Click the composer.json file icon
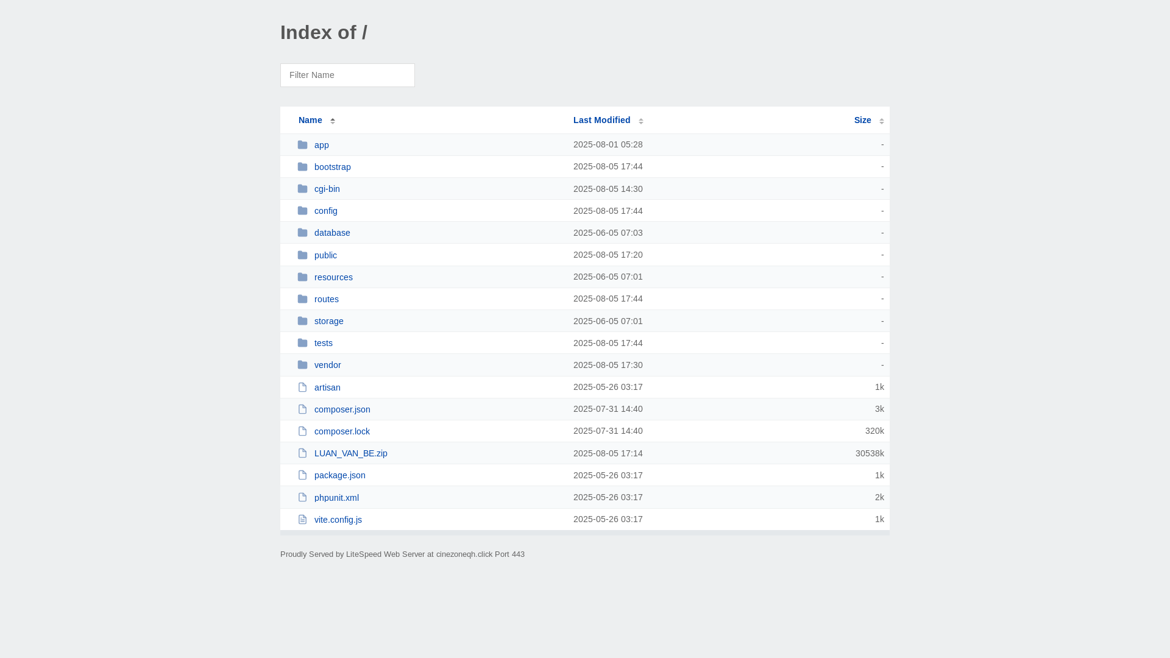Screen dimensions: 1170x658 pyautogui.click(x=302, y=409)
